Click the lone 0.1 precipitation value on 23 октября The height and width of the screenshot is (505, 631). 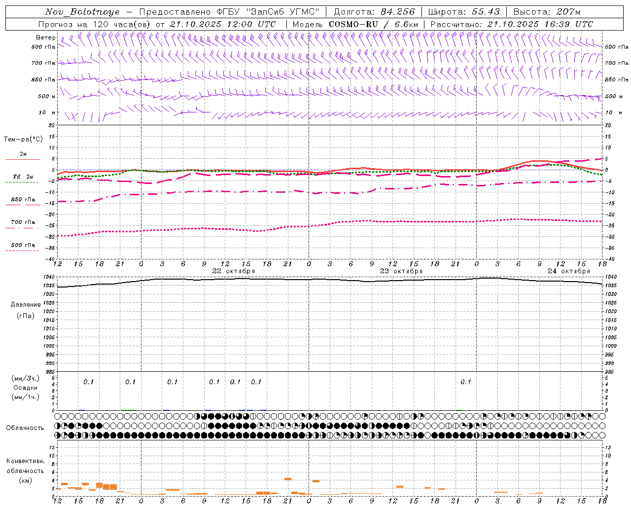coord(466,382)
